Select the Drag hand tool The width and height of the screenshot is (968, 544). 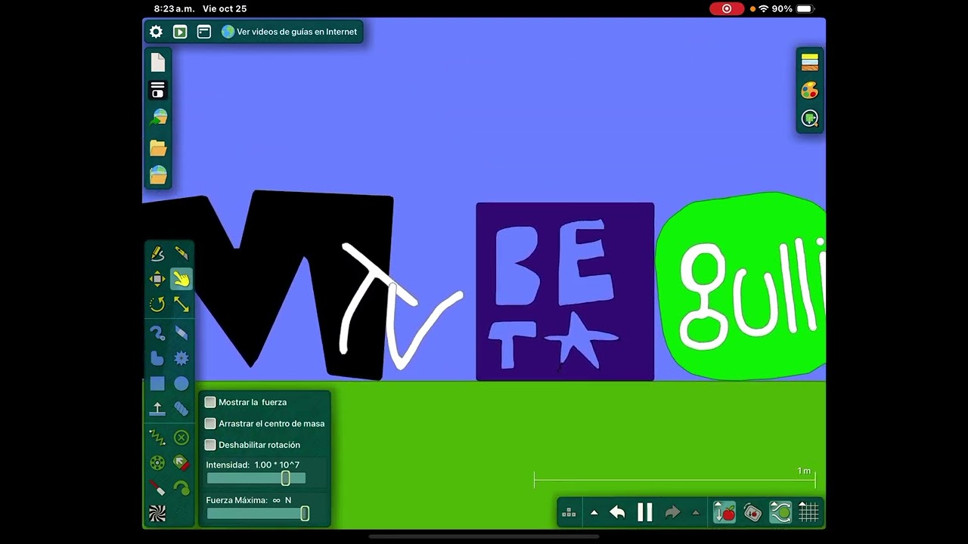point(181,279)
